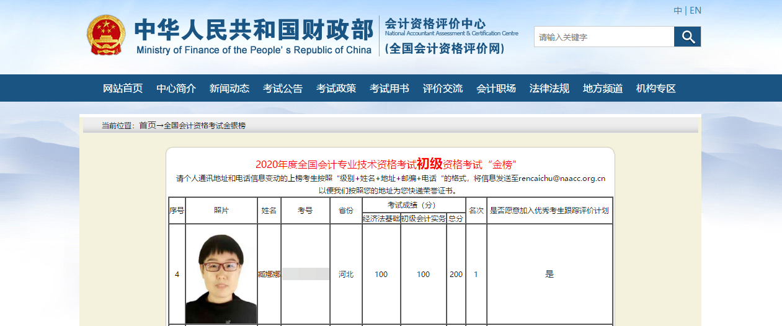Image resolution: width=782 pixels, height=326 pixels.
Task: Click the serial number 4 cell
Action: [x=177, y=274]
